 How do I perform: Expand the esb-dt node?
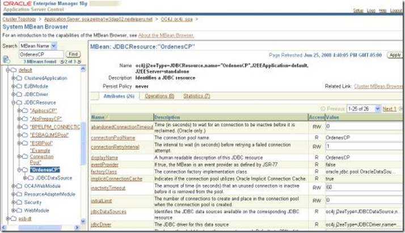(x=8, y=219)
